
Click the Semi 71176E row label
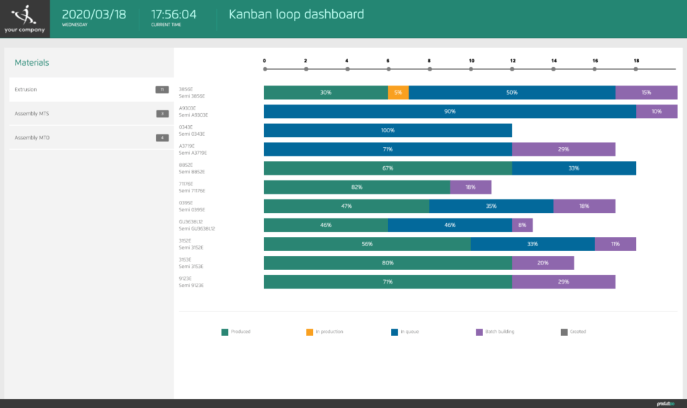pos(192,191)
